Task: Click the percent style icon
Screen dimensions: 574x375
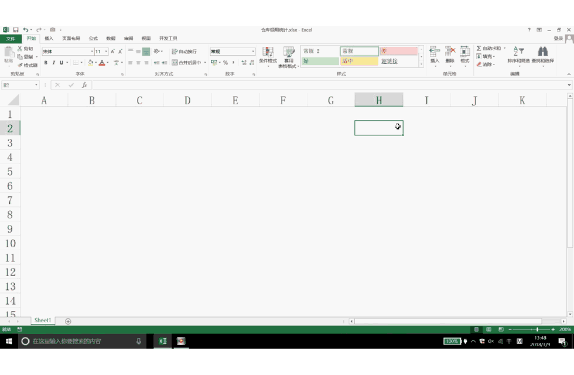Action: pyautogui.click(x=225, y=63)
